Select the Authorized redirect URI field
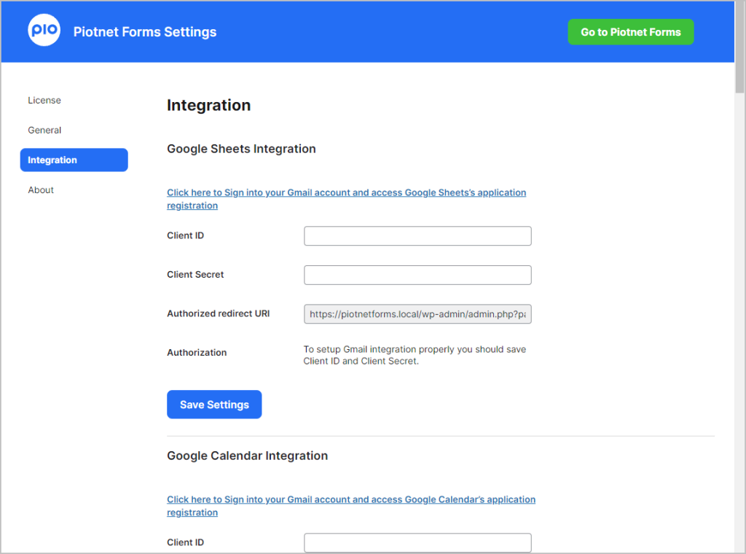This screenshot has height=554, width=746. (x=417, y=314)
